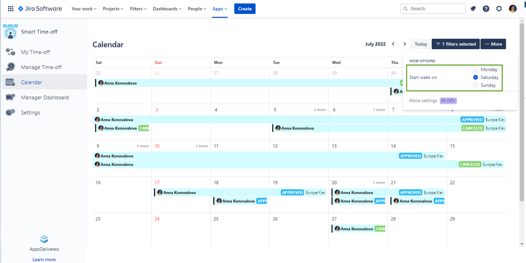Image resolution: width=526 pixels, height=263 pixels.
Task: Open the Jira settings gear icon
Action: coord(499,9)
